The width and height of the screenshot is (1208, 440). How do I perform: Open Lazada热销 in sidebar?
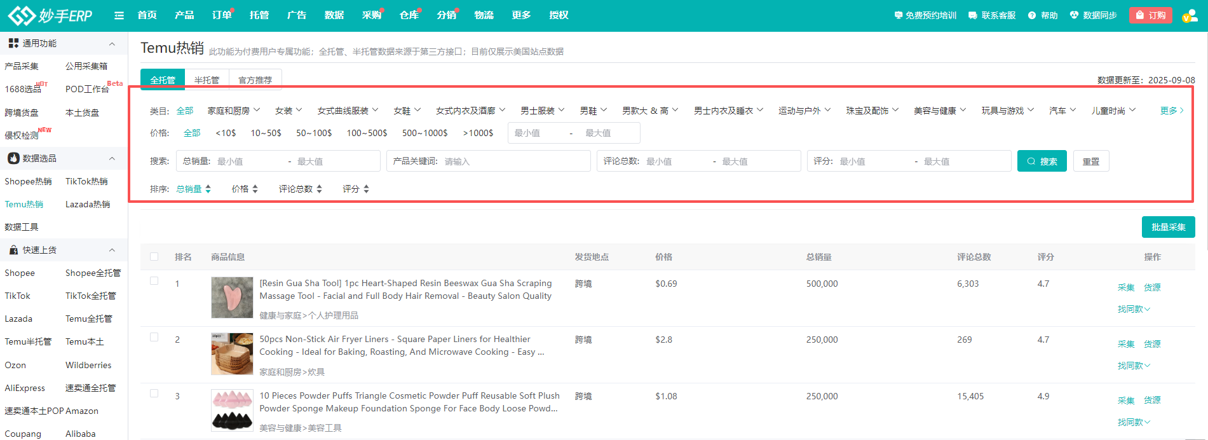click(88, 204)
